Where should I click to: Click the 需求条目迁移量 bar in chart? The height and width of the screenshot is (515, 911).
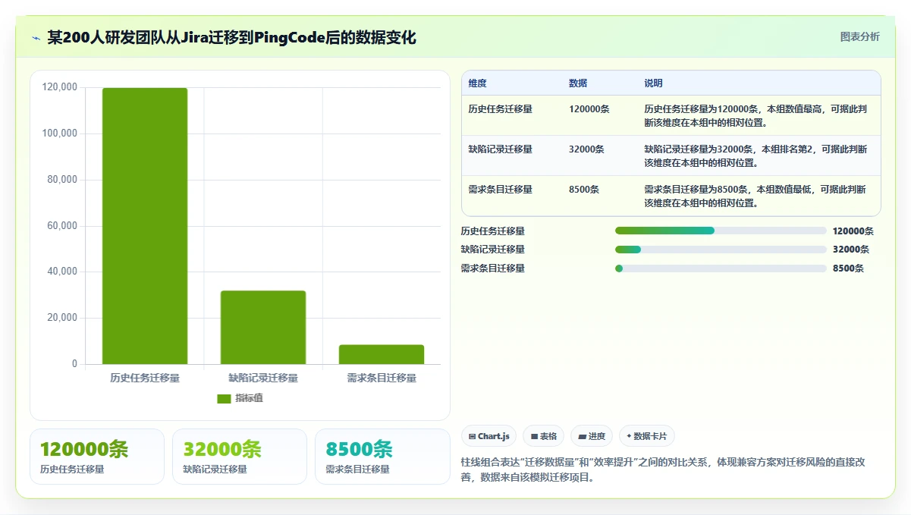click(382, 354)
